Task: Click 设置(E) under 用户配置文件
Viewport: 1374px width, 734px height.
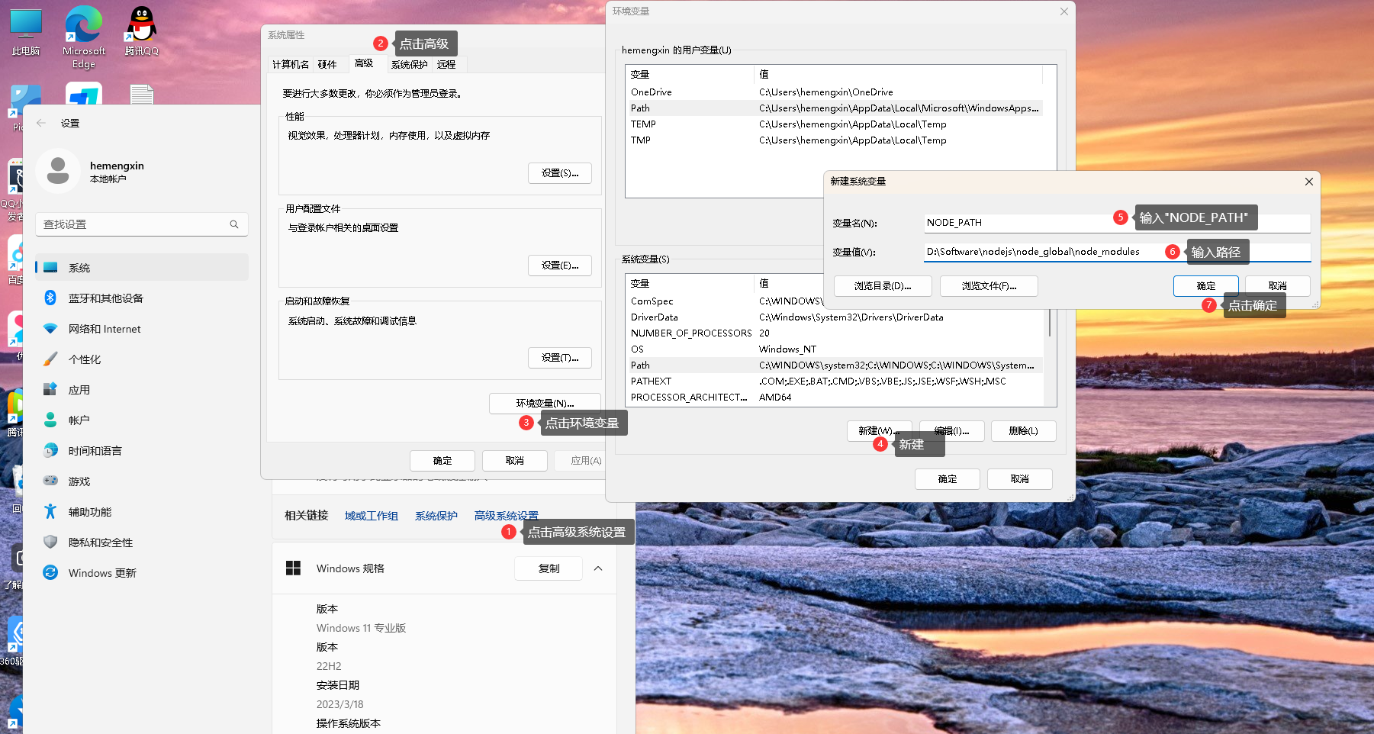Action: [560, 266]
